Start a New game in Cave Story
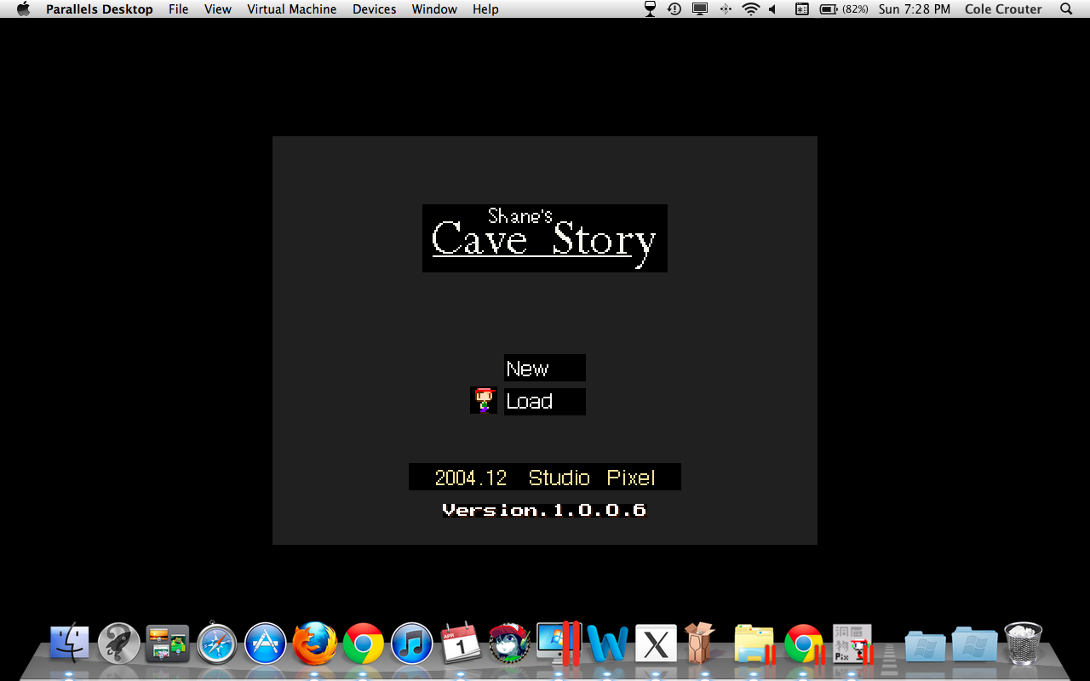 544,368
